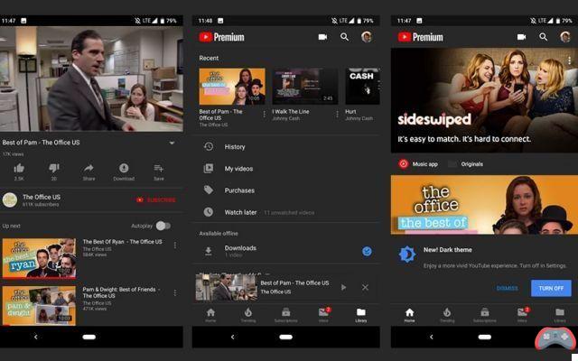This screenshot has width=578, height=361.
Task: Open the Music app icon
Action: 404,164
